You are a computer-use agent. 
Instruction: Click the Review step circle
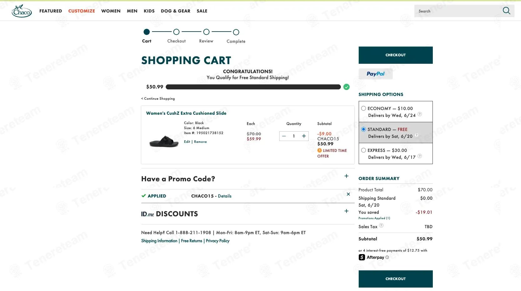tap(206, 32)
